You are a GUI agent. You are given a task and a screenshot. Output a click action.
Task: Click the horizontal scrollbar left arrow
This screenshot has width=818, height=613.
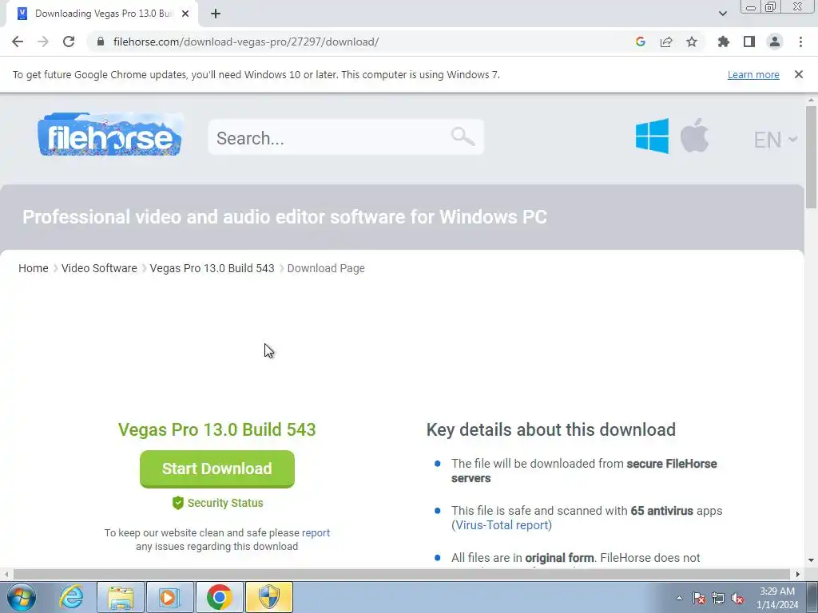click(6, 574)
